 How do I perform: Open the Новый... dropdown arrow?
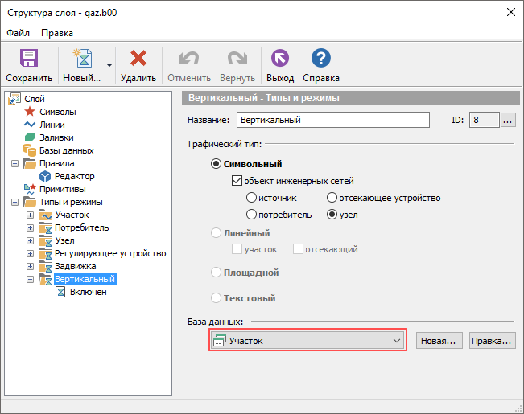109,65
